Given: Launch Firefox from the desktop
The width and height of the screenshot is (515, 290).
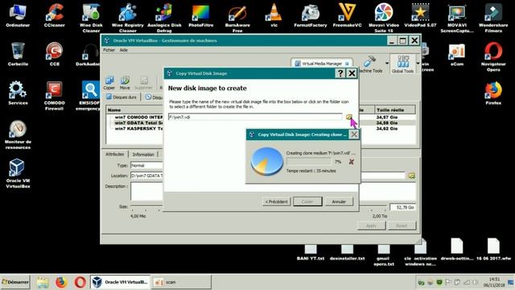Looking at the screenshot, I should pyautogui.click(x=493, y=93).
